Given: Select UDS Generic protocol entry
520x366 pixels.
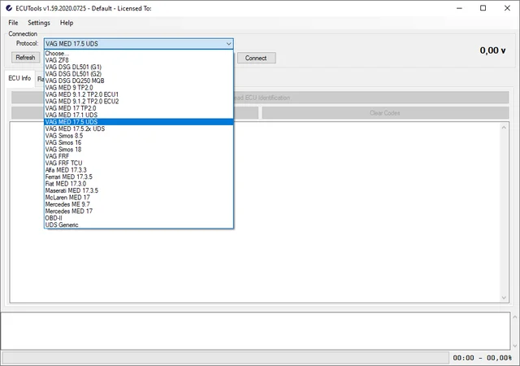Looking at the screenshot, I should point(62,224).
